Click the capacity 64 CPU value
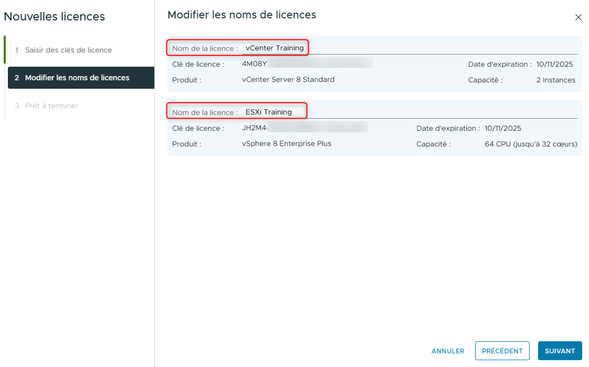The image size is (589, 367). (x=530, y=144)
